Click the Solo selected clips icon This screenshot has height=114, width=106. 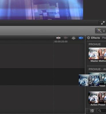(73, 38)
